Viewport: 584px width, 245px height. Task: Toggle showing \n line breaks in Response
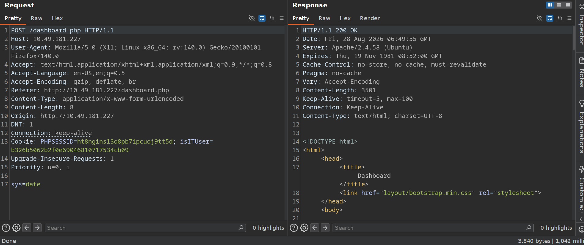click(560, 18)
